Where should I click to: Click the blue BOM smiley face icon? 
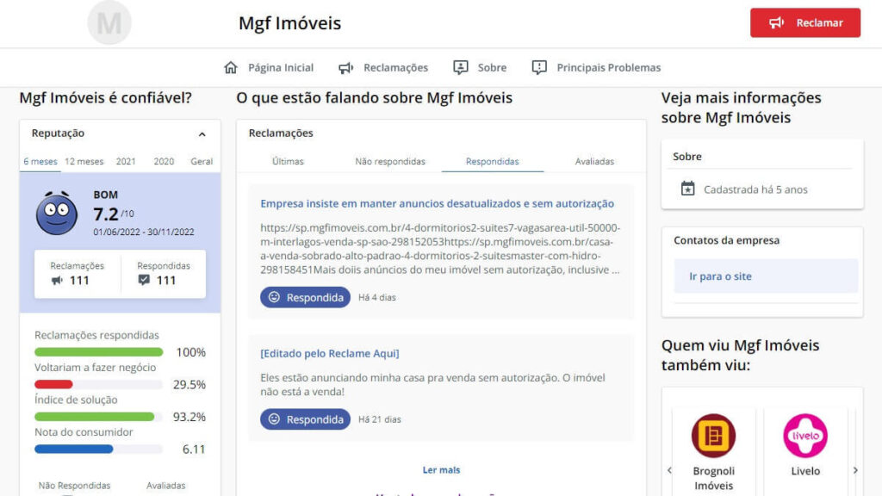click(x=56, y=214)
